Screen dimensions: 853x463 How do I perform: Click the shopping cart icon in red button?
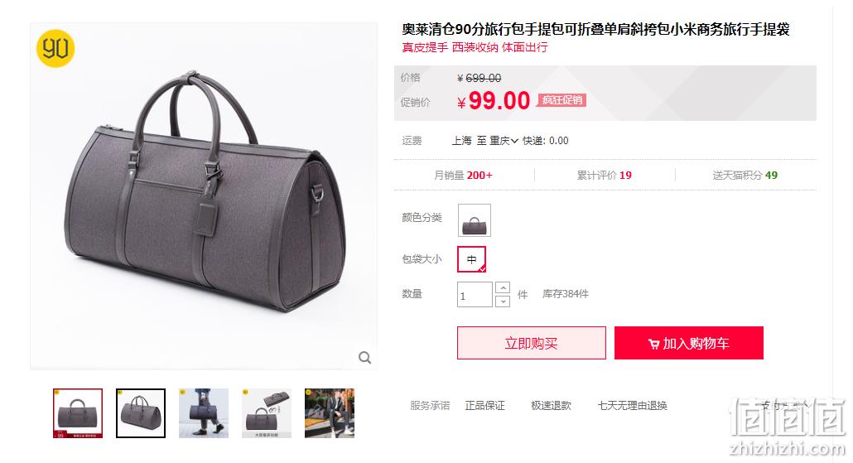(x=653, y=344)
